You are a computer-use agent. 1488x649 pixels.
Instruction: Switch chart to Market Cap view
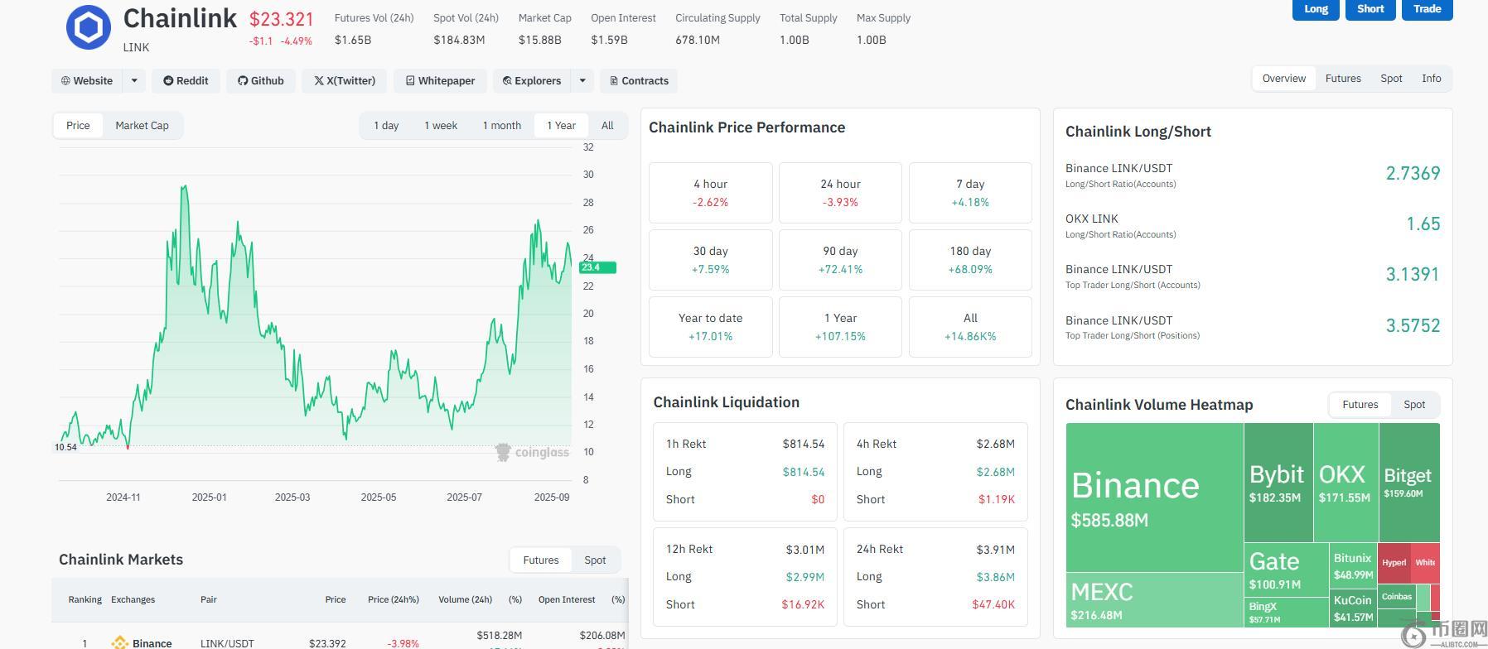coord(142,125)
